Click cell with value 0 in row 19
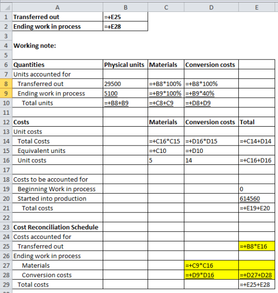This screenshot has width=278, height=293. [x=257, y=189]
